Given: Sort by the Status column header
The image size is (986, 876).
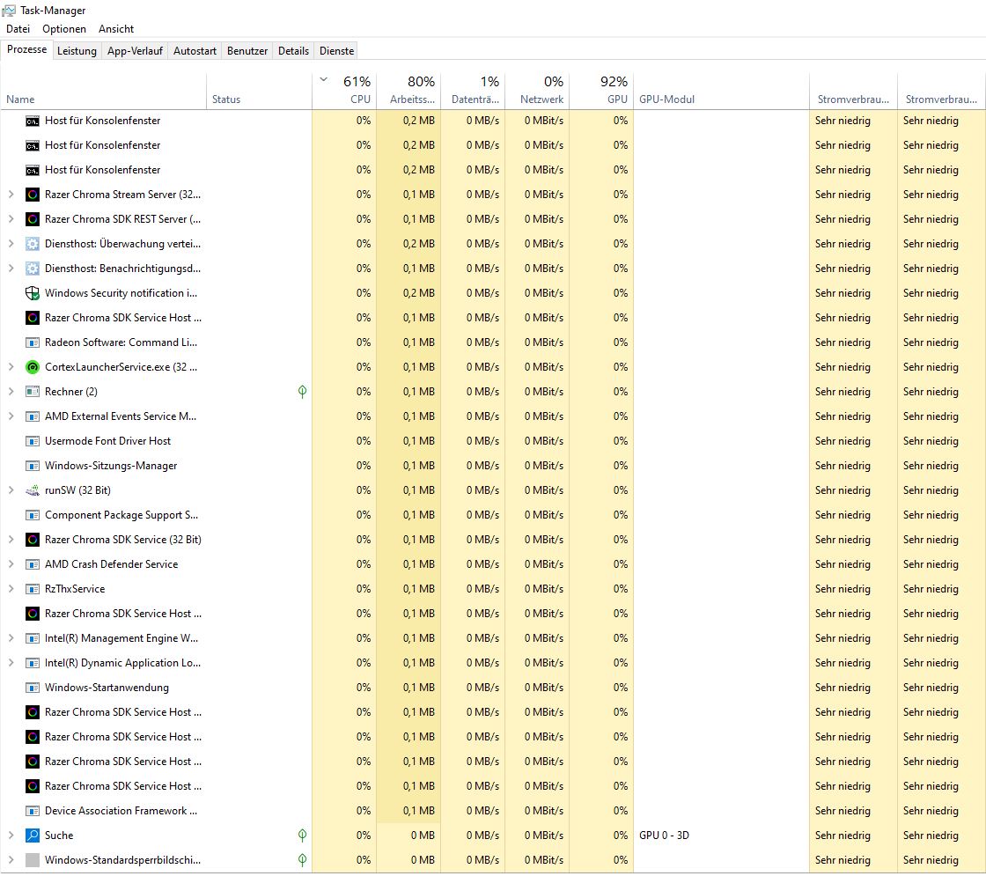Looking at the screenshot, I should click(259, 92).
